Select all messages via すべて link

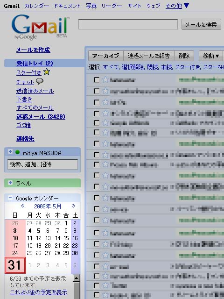click(x=111, y=67)
